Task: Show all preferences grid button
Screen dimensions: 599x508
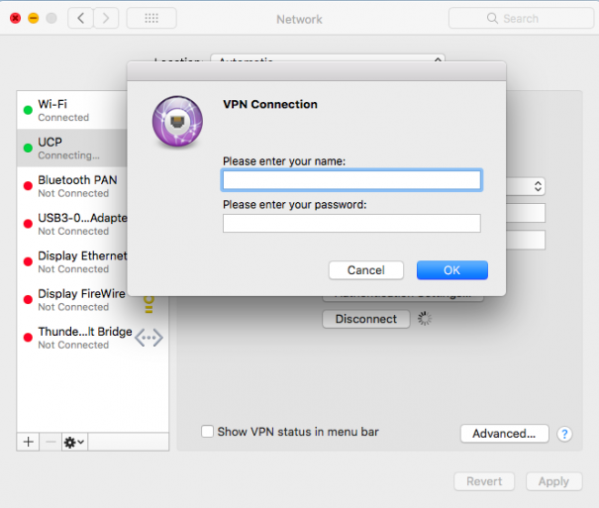Action: pyautogui.click(x=151, y=18)
